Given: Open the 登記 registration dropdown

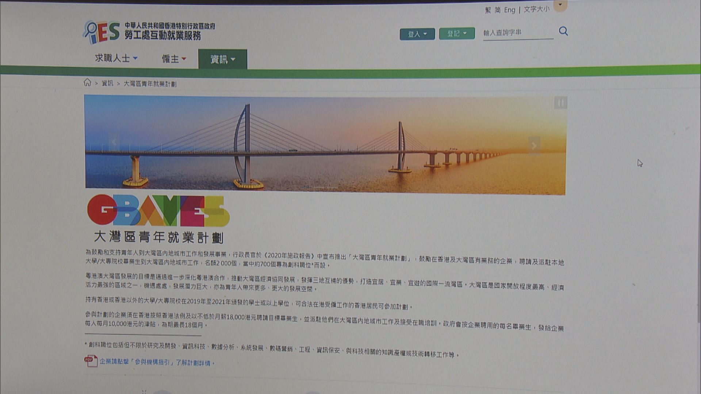Looking at the screenshot, I should [456, 33].
